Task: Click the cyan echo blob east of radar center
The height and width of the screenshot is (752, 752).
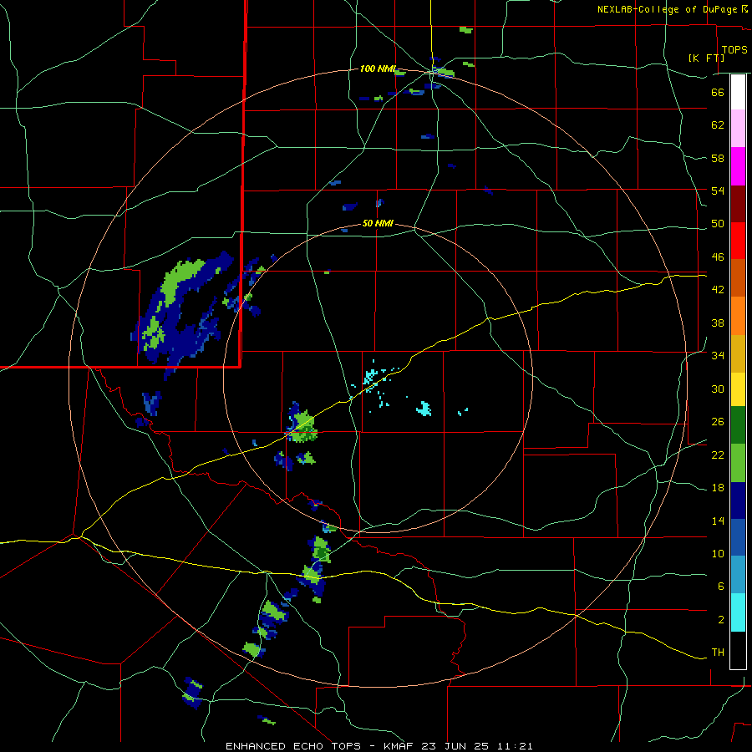Action: (x=424, y=409)
